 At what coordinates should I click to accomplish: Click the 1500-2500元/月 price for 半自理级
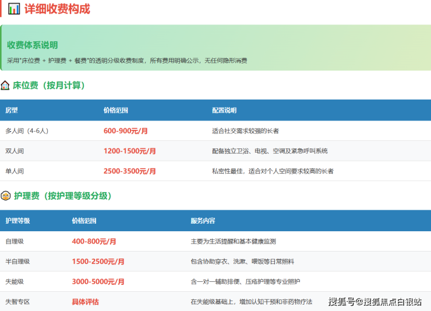(x=98, y=261)
